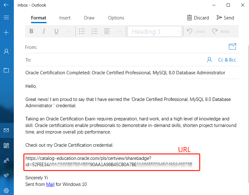Viewport: 249px width, 195px height.
Task: Select the Options tab
Action: [x=116, y=18]
